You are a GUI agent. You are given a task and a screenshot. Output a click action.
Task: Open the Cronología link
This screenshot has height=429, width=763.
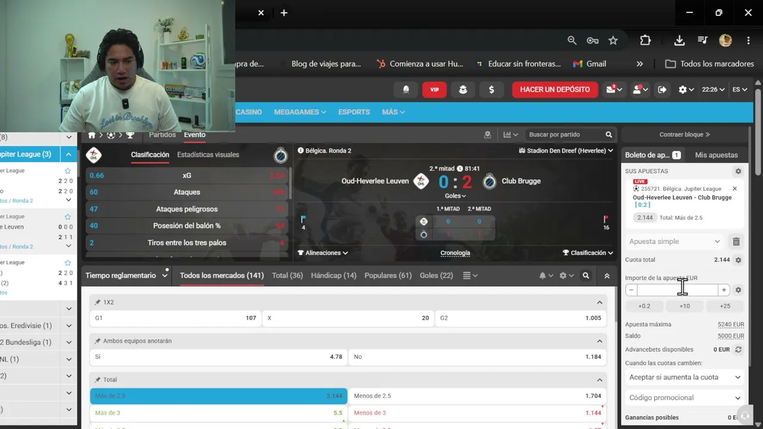click(x=455, y=253)
